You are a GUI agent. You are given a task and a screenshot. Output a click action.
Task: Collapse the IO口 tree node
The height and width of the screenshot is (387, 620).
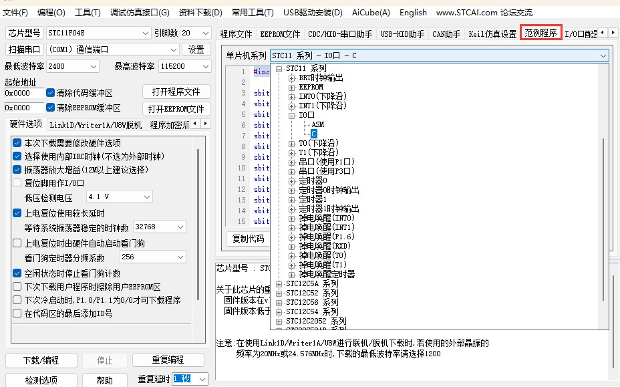click(291, 115)
